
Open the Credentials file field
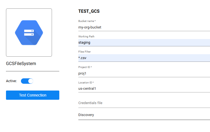coord(144,103)
